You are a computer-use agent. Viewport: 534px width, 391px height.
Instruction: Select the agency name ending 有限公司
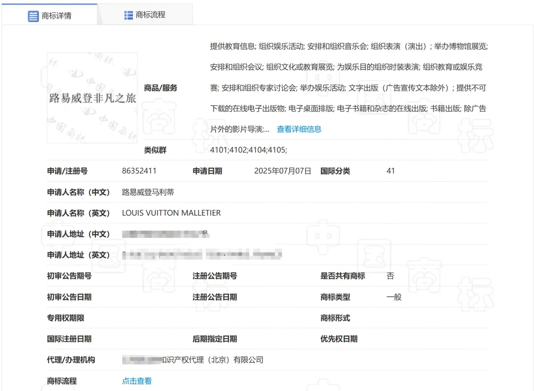pos(193,360)
